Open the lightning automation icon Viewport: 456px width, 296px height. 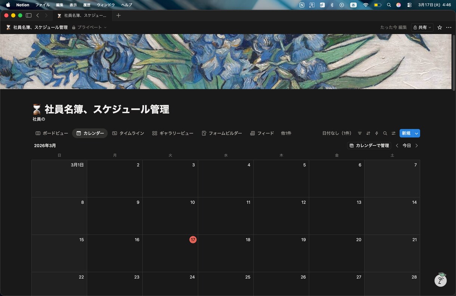[x=376, y=133]
